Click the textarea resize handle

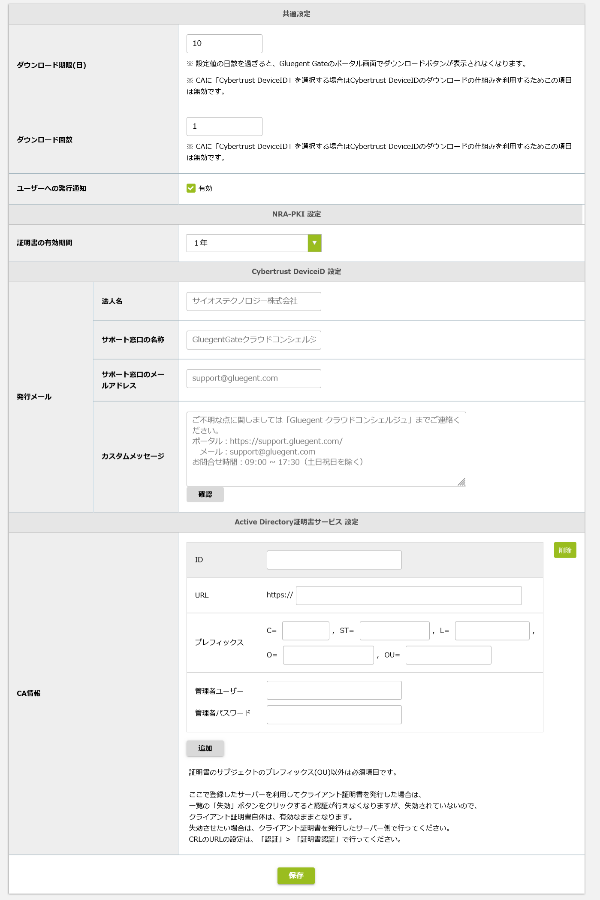click(x=461, y=482)
